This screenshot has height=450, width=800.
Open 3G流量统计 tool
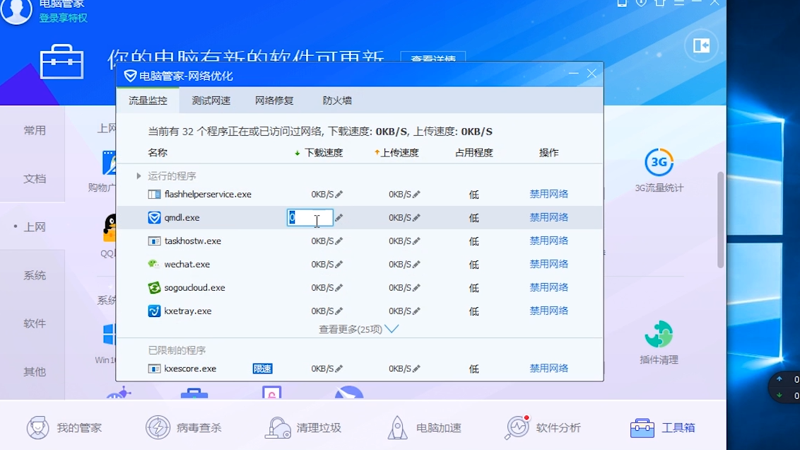pyautogui.click(x=659, y=171)
